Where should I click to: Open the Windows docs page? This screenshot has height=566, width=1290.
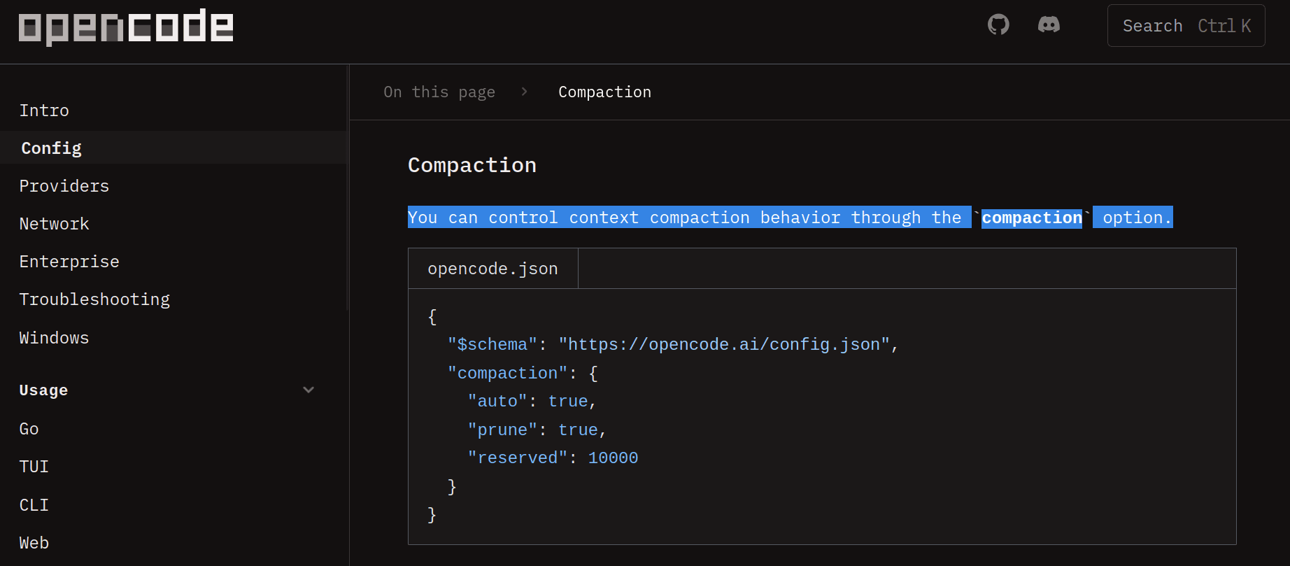click(x=54, y=338)
